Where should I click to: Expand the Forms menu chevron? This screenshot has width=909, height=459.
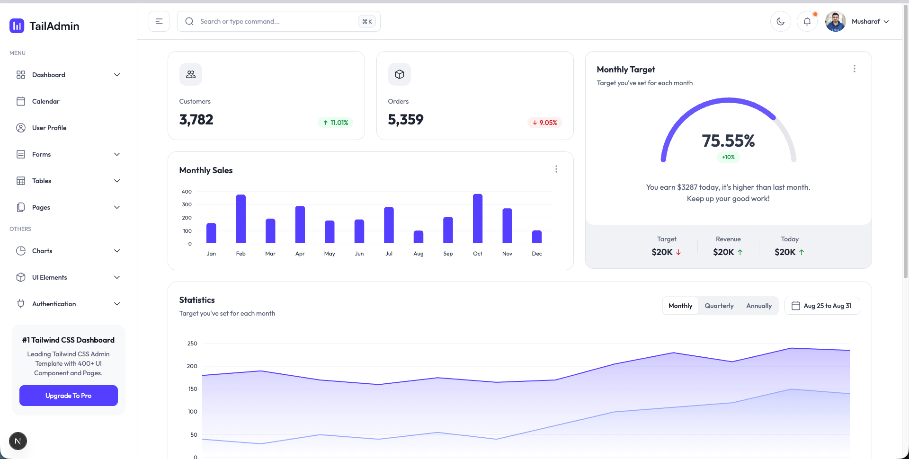117,154
